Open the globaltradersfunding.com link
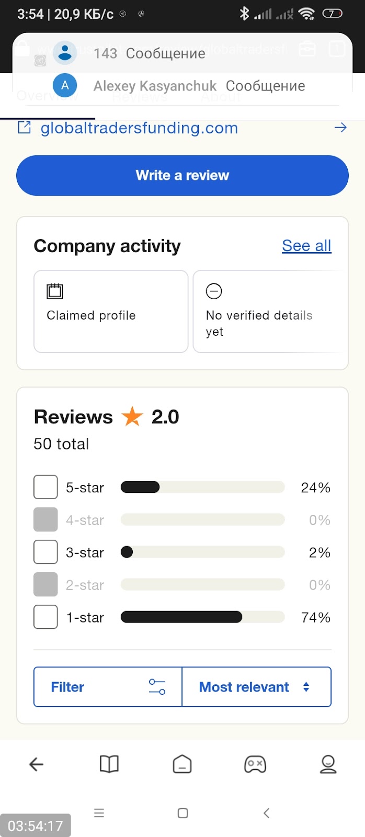365x837 pixels. (139, 128)
